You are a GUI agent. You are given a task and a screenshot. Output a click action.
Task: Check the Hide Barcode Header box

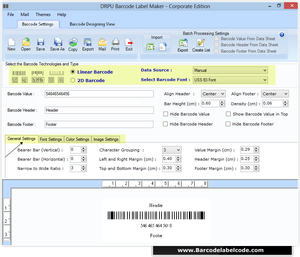(165, 124)
